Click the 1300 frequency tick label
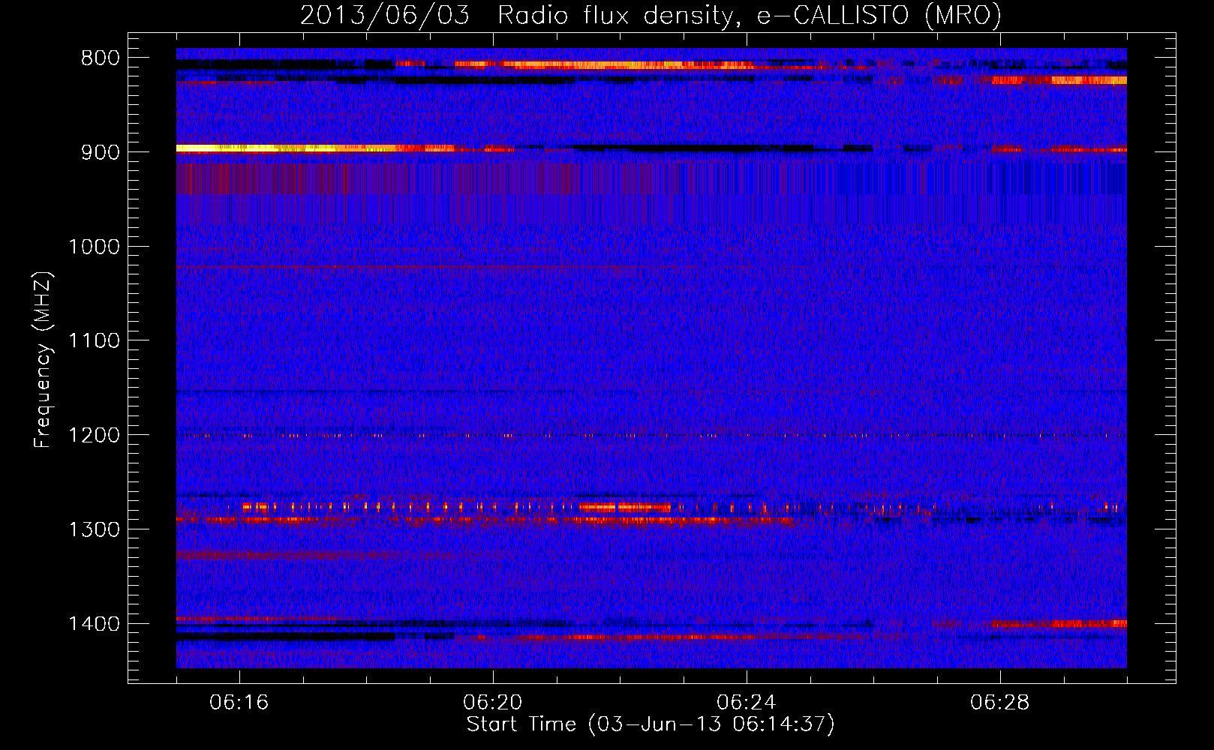 94,530
